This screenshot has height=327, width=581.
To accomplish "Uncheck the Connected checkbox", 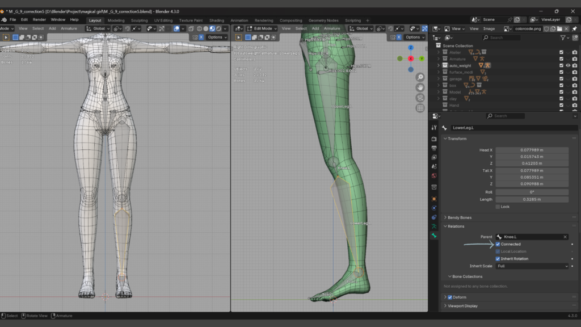I will (498, 244).
